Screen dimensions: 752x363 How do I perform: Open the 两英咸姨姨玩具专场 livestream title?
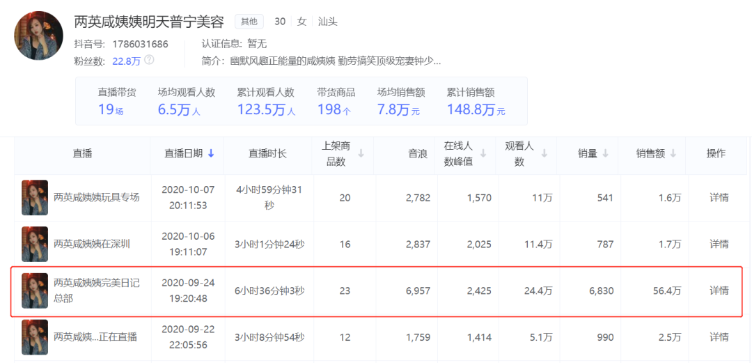pos(96,197)
